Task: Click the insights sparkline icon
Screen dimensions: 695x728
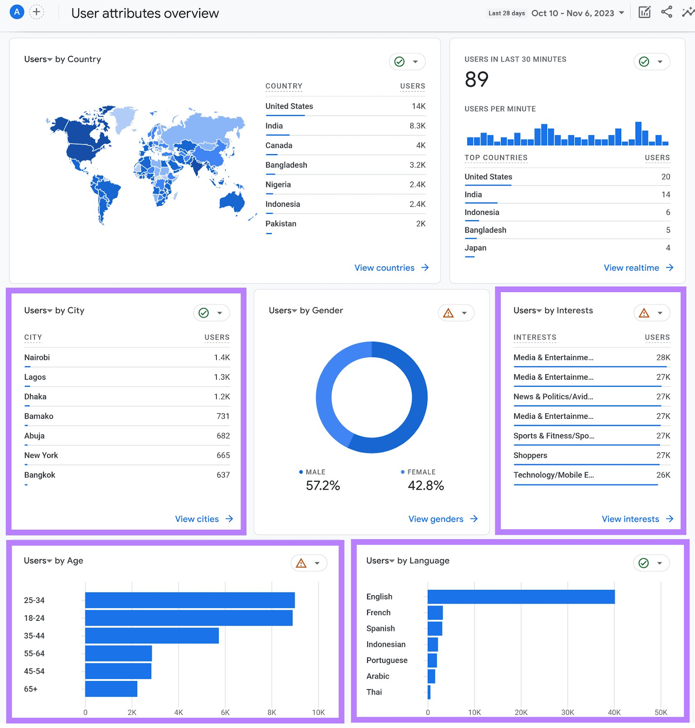Action: (688, 12)
